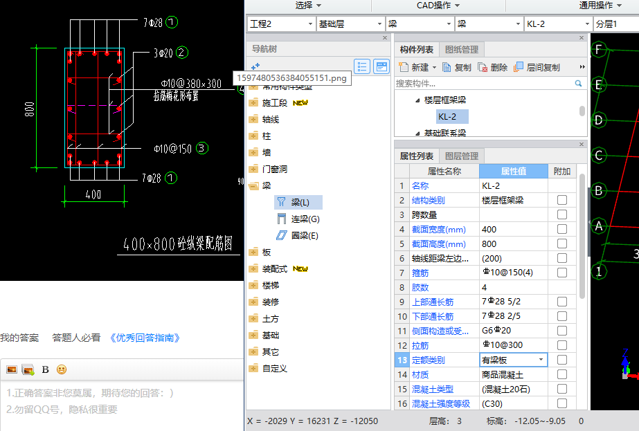Switch to the 图层管理 tab

pos(462,156)
